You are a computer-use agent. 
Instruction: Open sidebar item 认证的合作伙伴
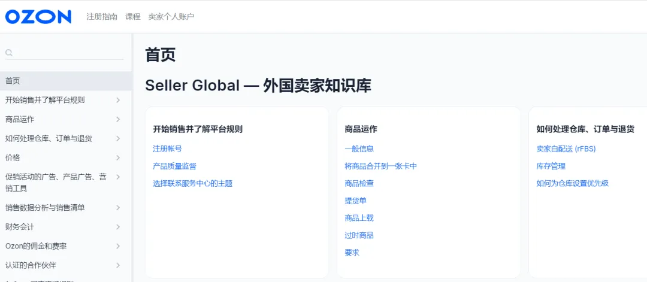pyautogui.click(x=31, y=265)
